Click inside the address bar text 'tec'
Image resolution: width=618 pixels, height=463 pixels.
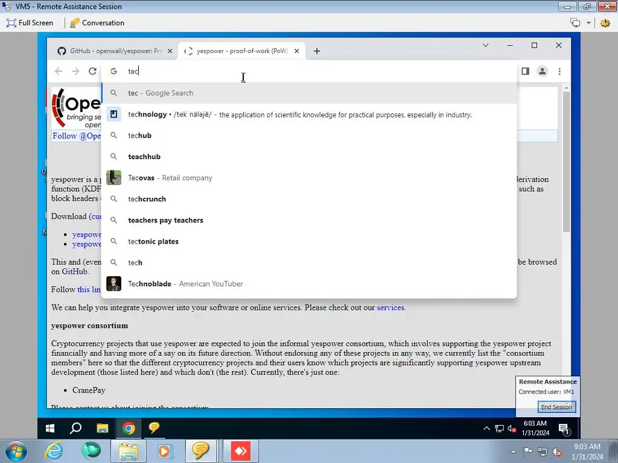pos(133,71)
